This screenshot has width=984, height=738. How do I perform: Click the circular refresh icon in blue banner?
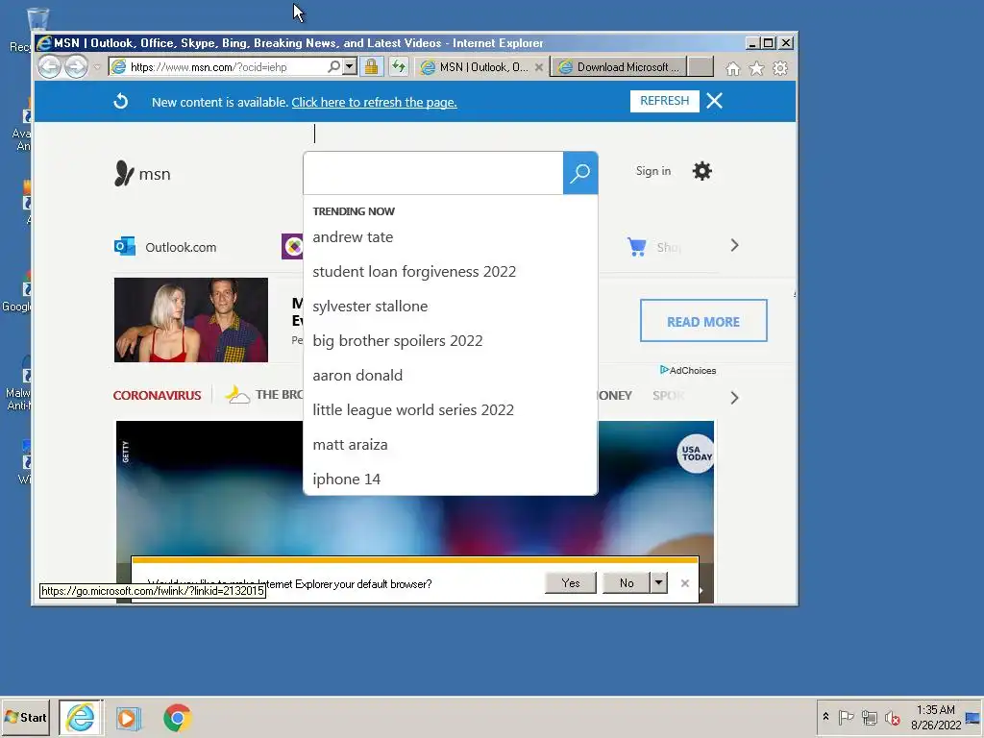[x=120, y=101]
